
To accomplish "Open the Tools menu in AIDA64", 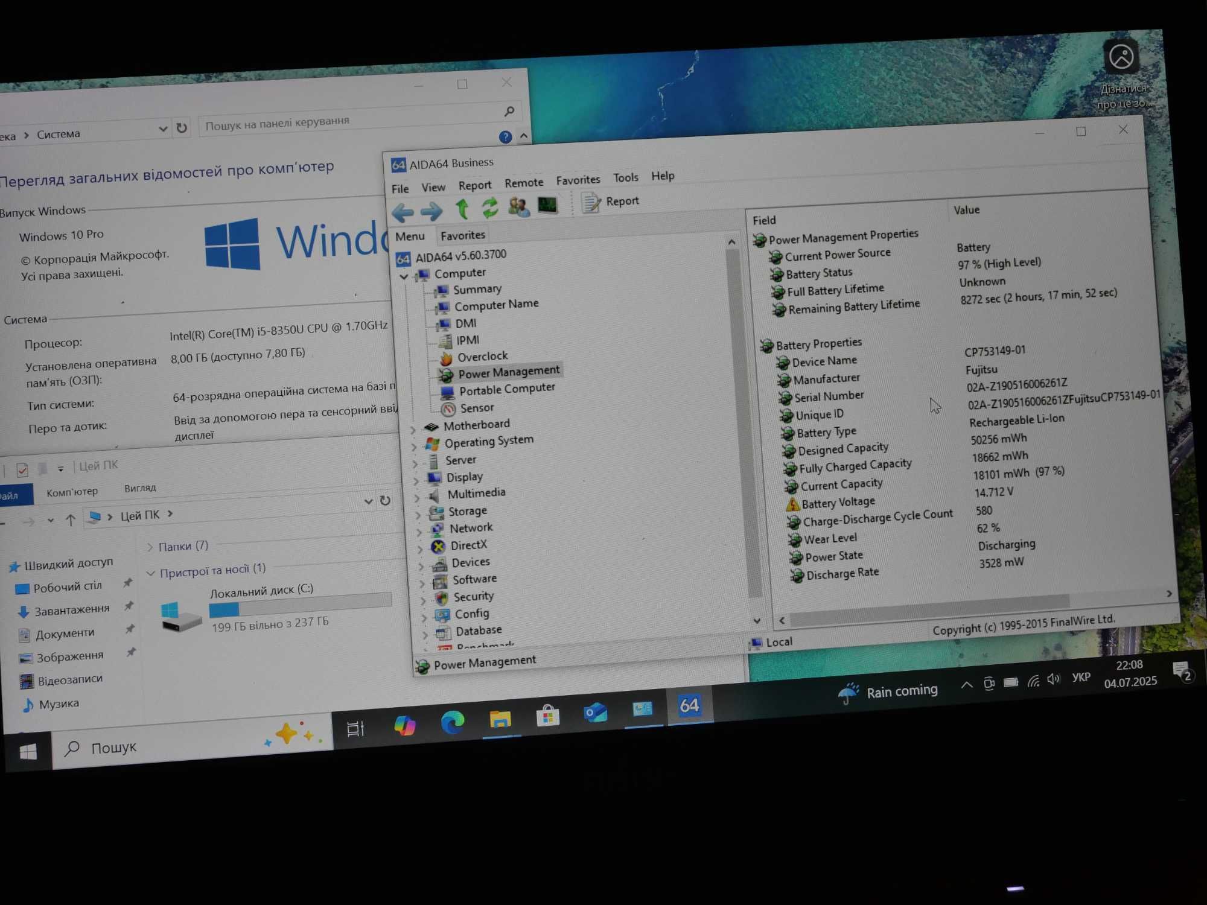I will point(625,178).
